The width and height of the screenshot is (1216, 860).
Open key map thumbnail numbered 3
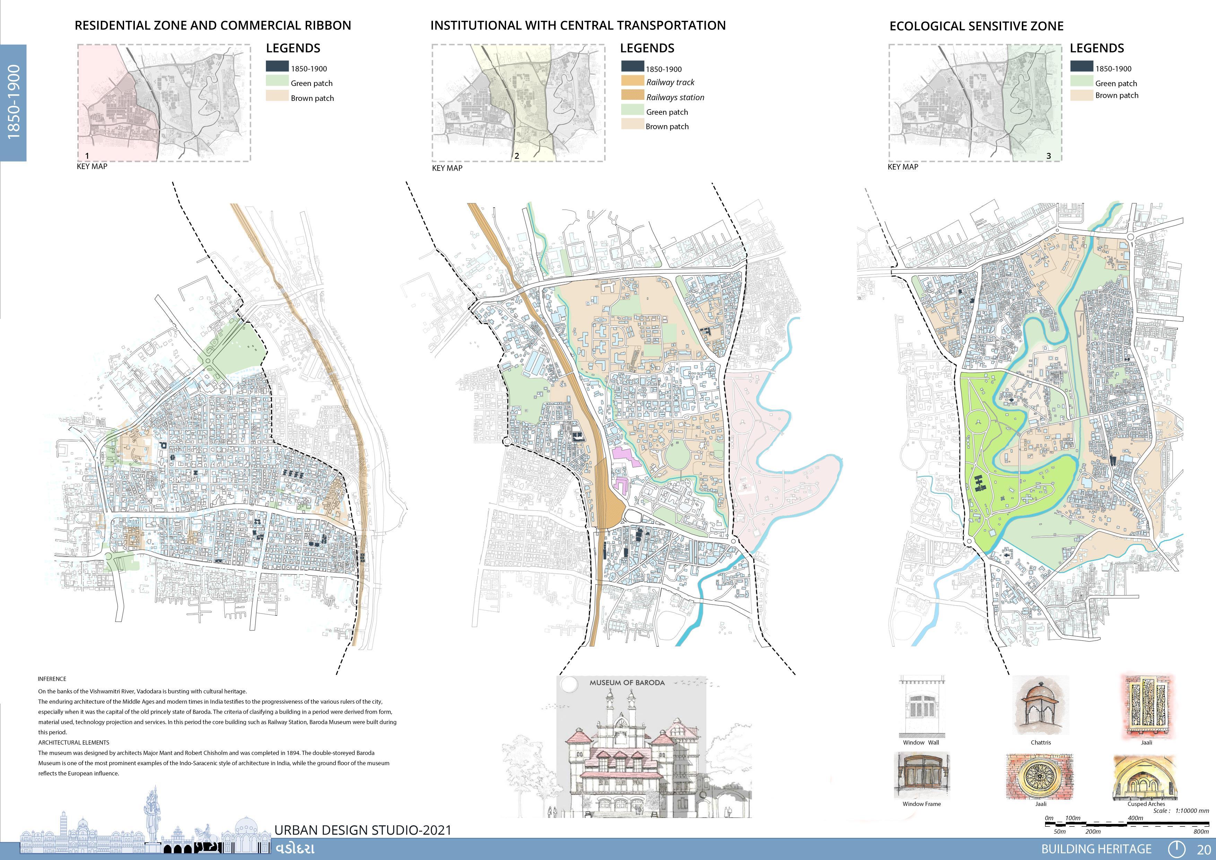(x=975, y=103)
